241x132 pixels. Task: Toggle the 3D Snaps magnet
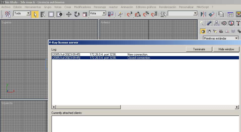click(x=130, y=15)
